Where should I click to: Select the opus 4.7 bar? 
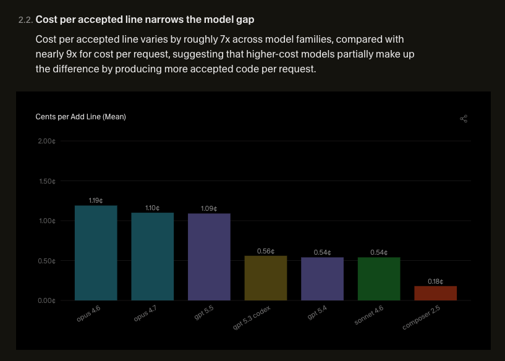[152, 257]
